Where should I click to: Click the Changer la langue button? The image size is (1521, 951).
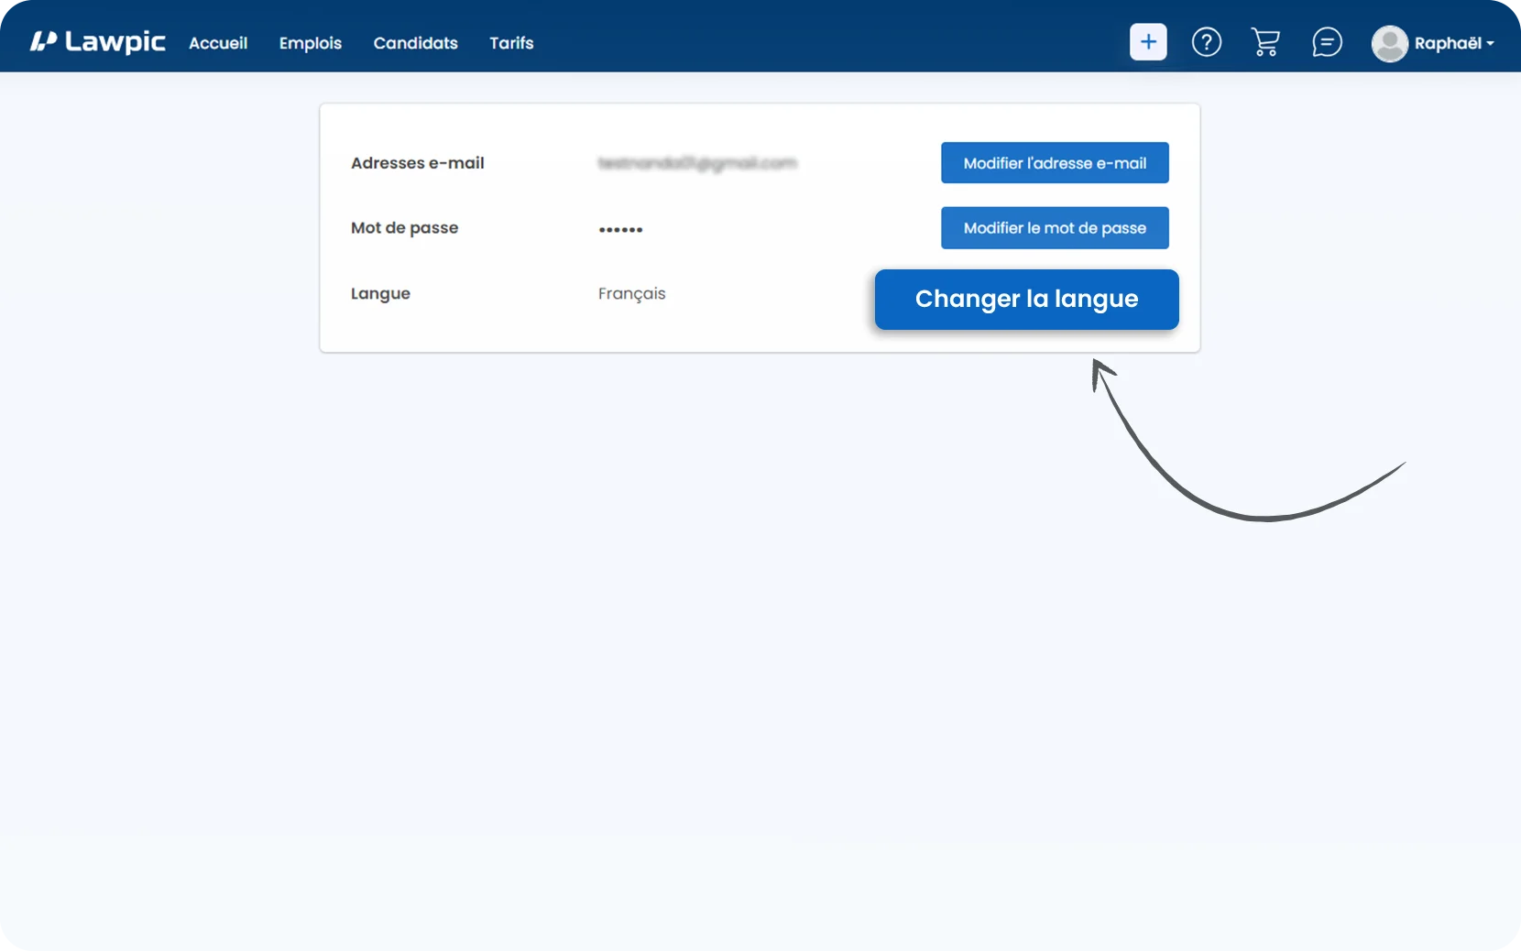(x=1026, y=300)
